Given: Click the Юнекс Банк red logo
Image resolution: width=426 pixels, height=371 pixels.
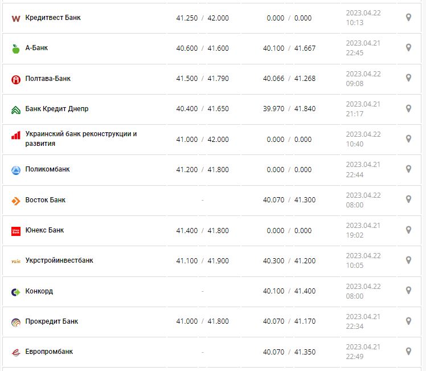Looking at the screenshot, I should click(16, 231).
